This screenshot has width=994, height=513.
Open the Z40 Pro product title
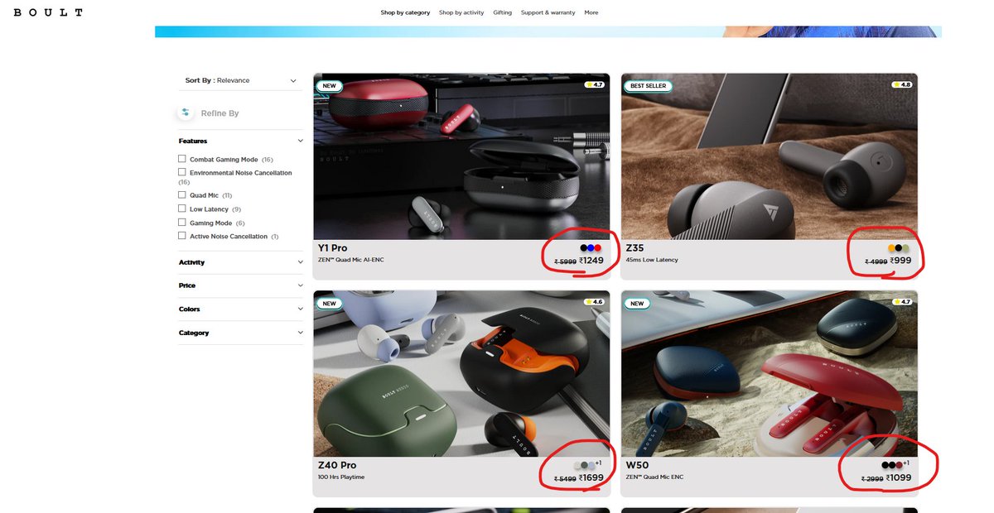(x=337, y=465)
